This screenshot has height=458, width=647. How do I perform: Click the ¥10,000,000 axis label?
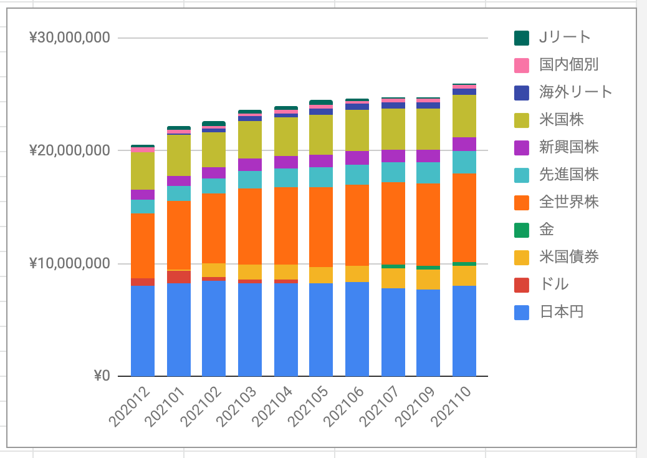pos(70,263)
